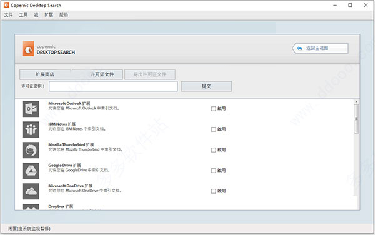This screenshot has width=375, height=235.
Task: Enable the IBM Notes extension checkbox
Action: tap(213, 129)
